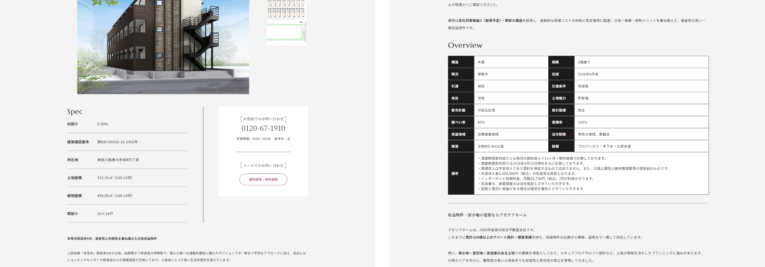Click the phone number 0120-67-1910

263,129
